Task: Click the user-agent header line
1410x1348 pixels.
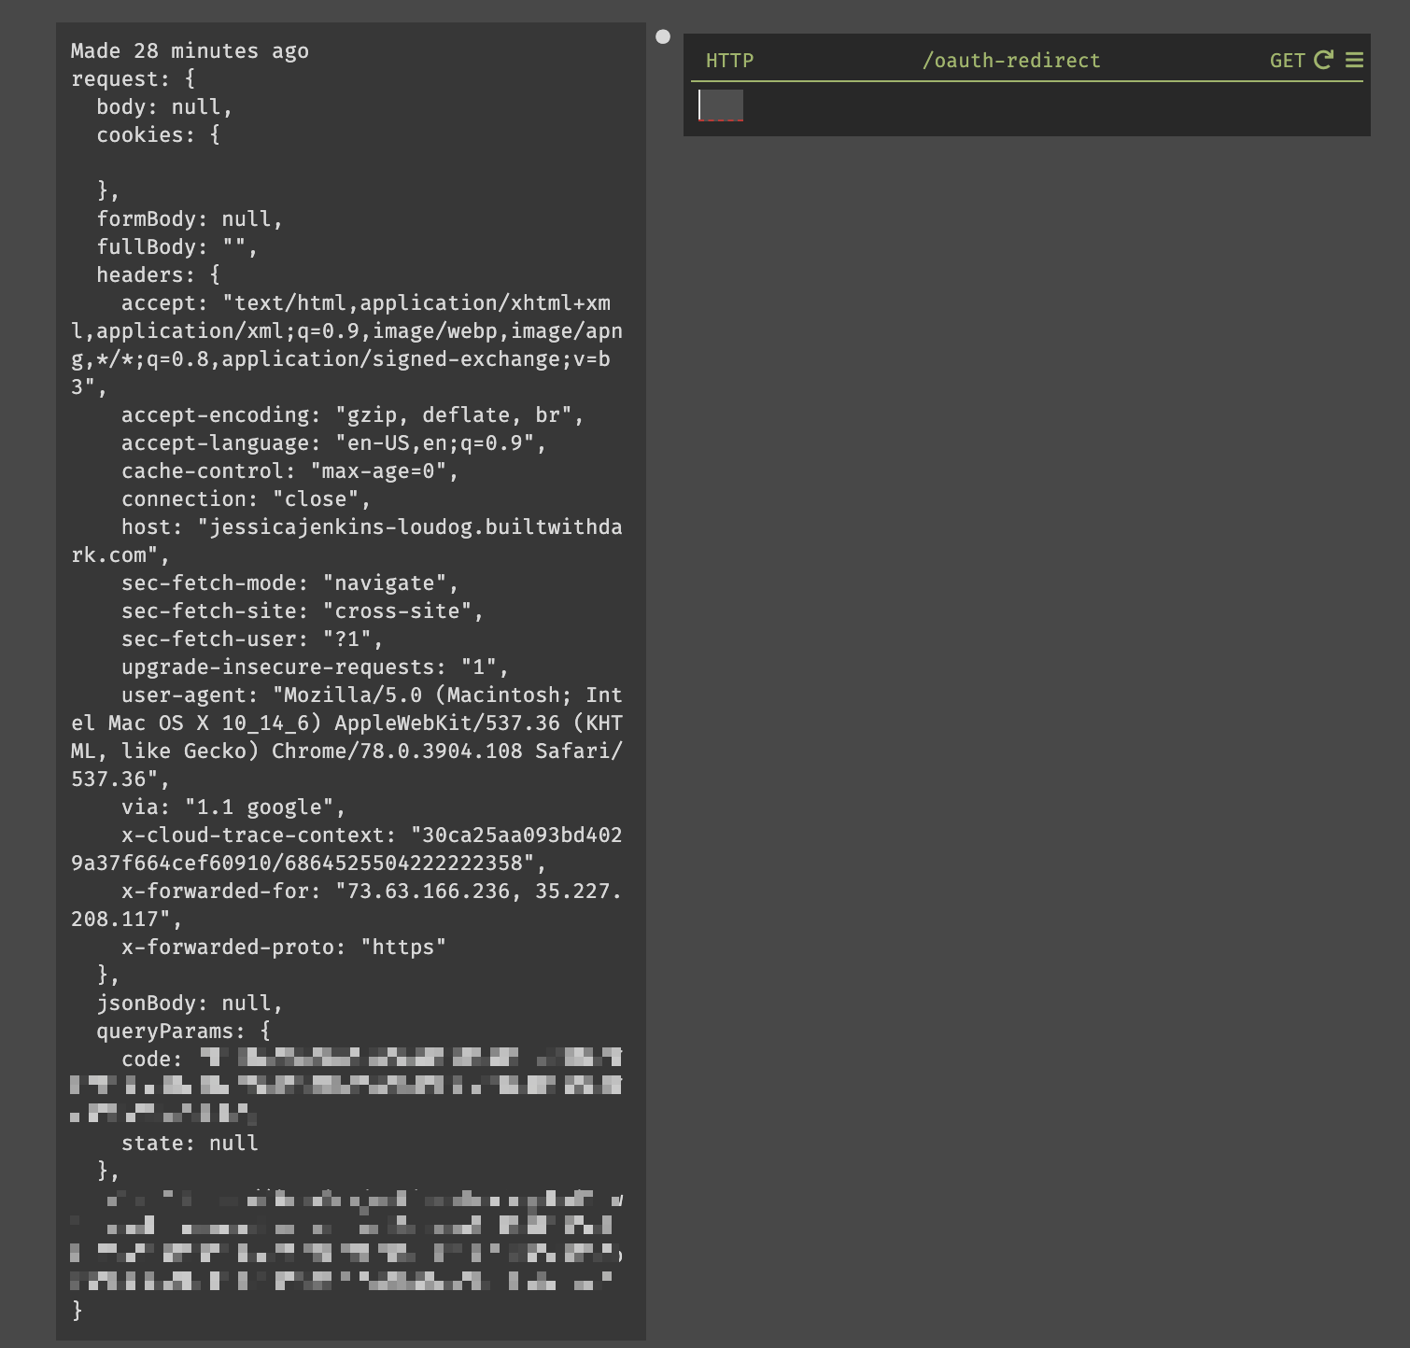Action: [x=346, y=737]
